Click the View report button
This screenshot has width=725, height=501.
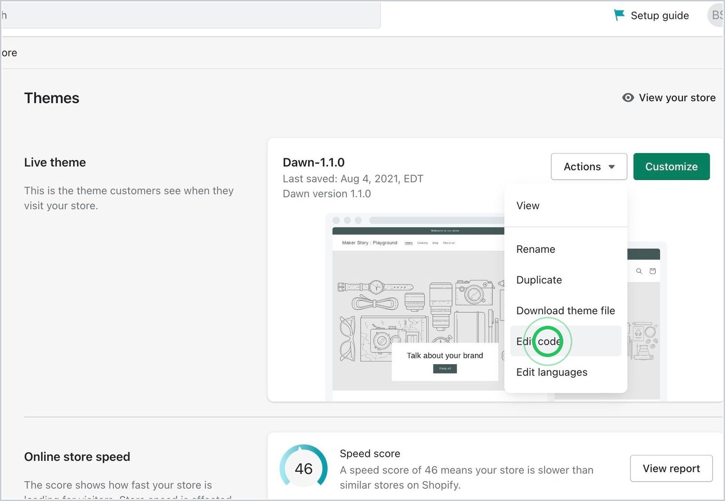pyautogui.click(x=671, y=469)
